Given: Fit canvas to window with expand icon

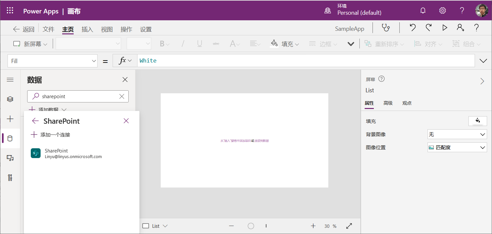Looking at the screenshot, I should click(349, 226).
